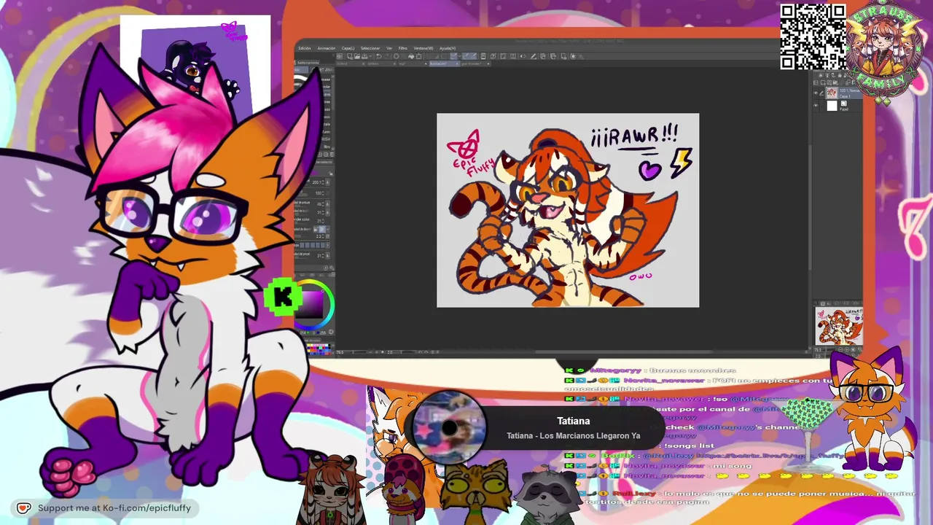Choose a swatch from the color set palette

[x=321, y=348]
